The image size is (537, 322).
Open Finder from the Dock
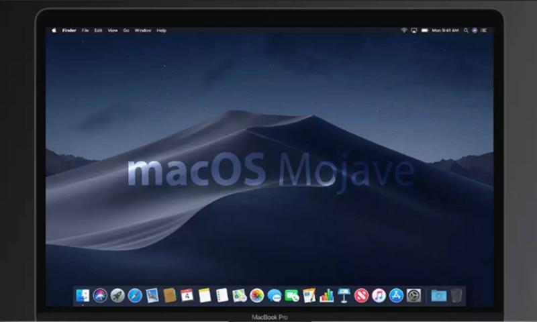pos(83,296)
